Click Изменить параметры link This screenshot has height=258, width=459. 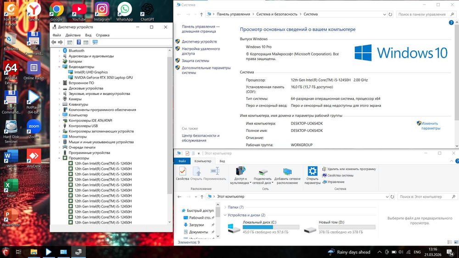click(x=431, y=126)
